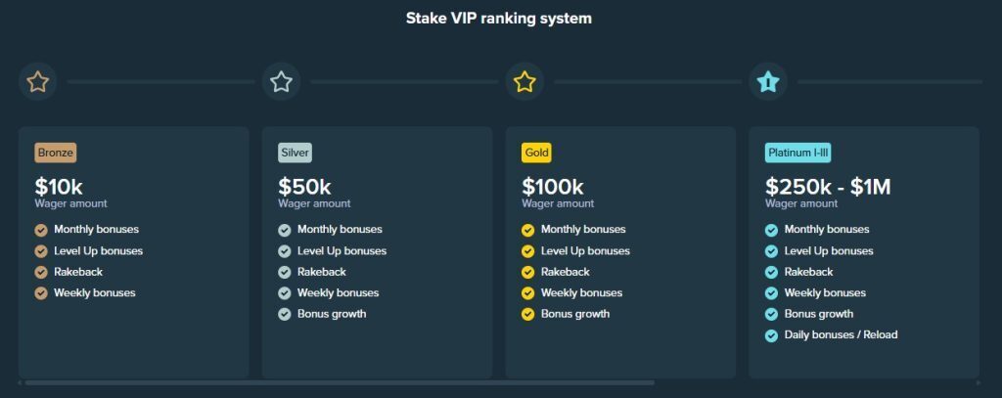Select the Platinum star rank icon
Image resolution: width=1002 pixels, height=398 pixels.
click(768, 82)
